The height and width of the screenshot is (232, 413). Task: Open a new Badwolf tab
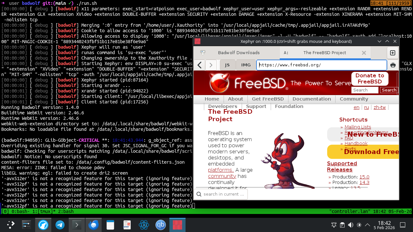(393, 53)
